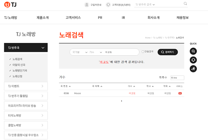Open the 국가별 country dropdown
This screenshot has height=140, width=208.
coord(80,52)
